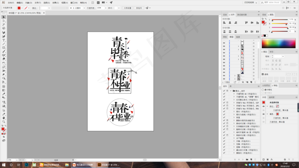Screen dimensions: 299x168
Task: Collapse the 默认_动作 action set folder
Action: coord(231,91)
